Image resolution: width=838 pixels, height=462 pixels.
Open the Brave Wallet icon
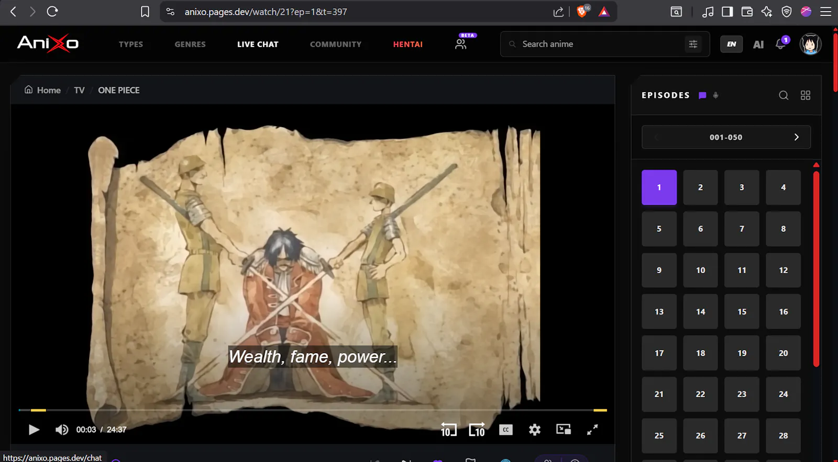click(747, 12)
